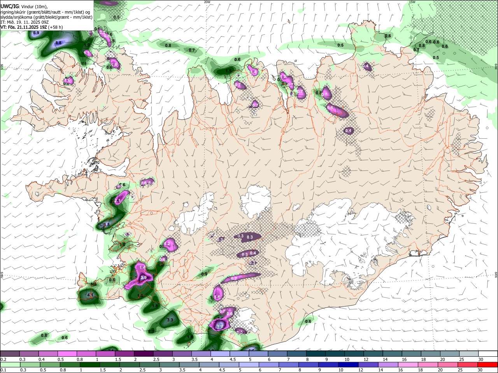Click the '(+58 h)' forecast offset text

click(x=56, y=27)
